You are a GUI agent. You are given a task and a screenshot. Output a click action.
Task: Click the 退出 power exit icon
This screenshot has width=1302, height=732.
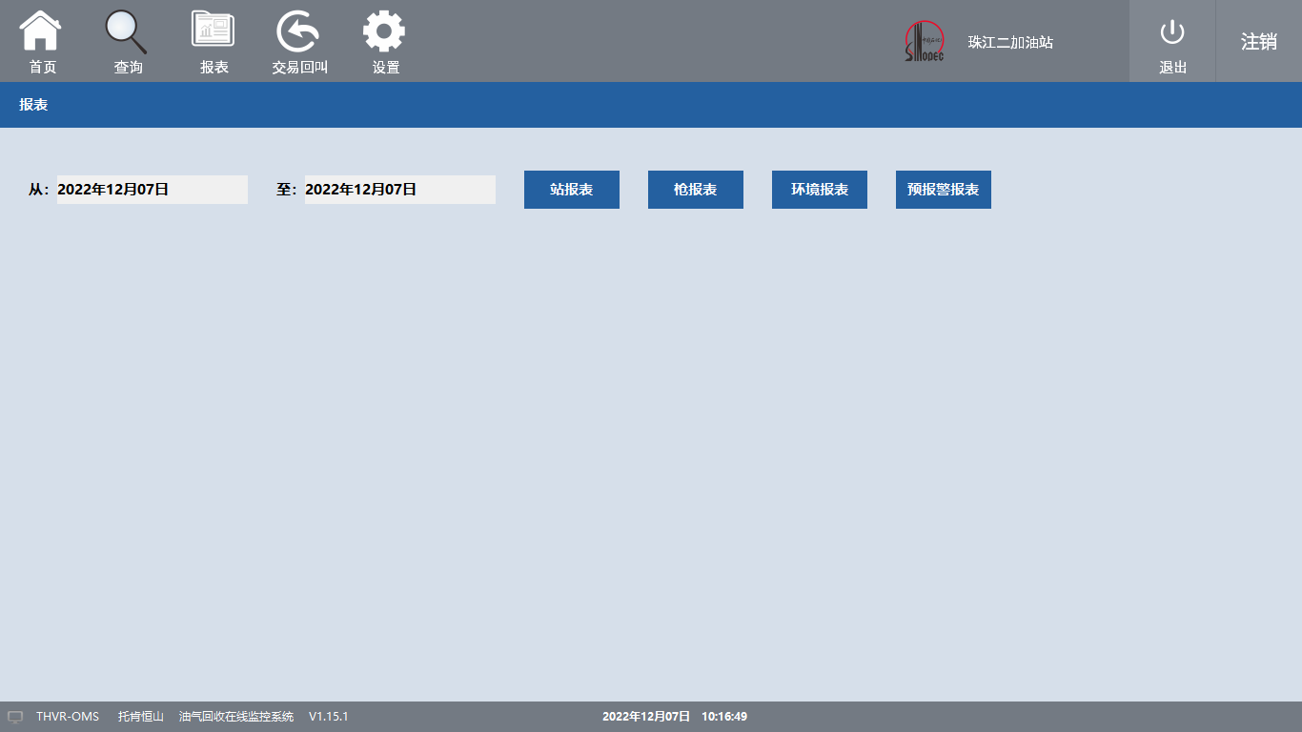tap(1172, 32)
